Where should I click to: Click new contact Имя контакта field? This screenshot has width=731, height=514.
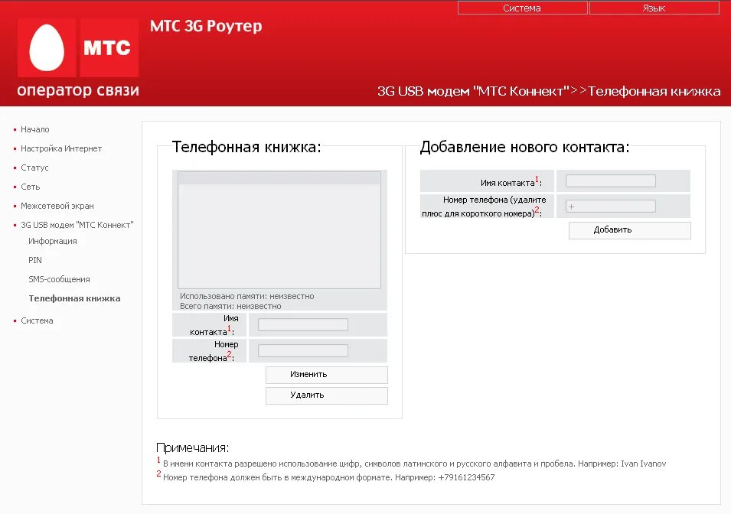[610, 181]
